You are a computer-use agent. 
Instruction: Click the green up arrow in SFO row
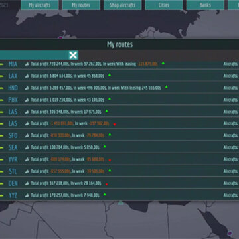tap(110, 135)
